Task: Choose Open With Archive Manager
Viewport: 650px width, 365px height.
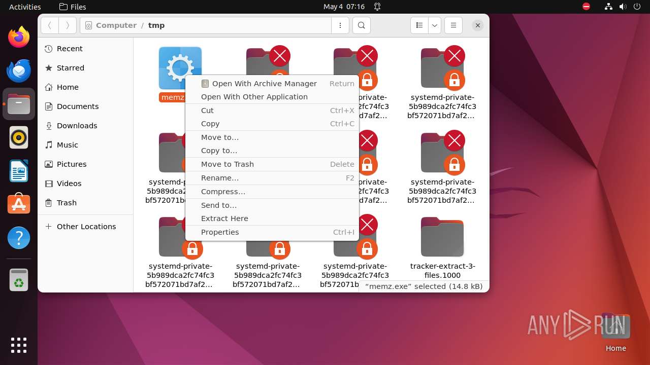Action: point(273,84)
